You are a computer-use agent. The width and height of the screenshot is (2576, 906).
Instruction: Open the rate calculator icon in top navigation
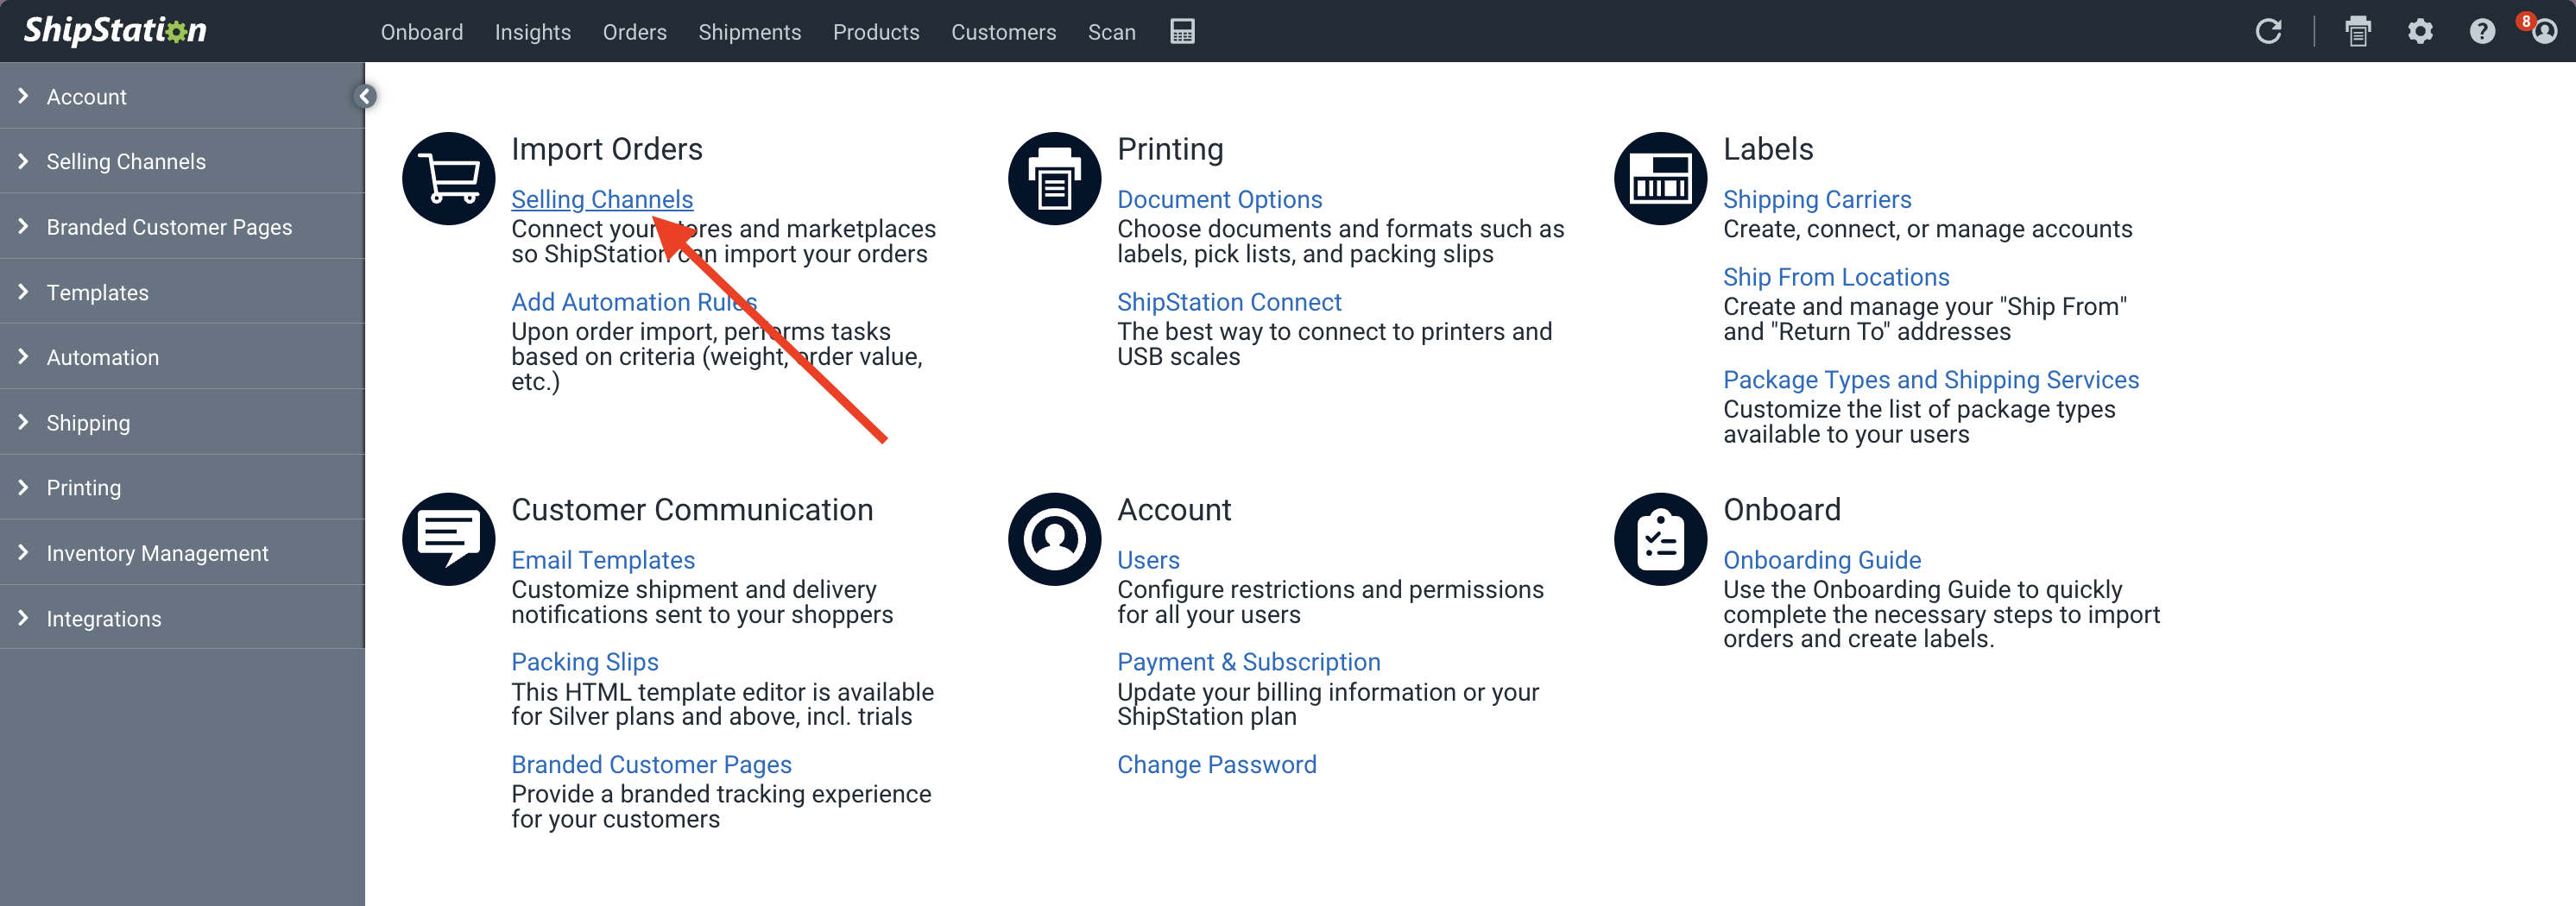pyautogui.click(x=1182, y=31)
